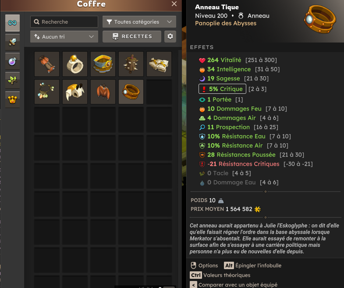
Task: Click the highlighted 5% Critique effect
Action: click(222, 89)
